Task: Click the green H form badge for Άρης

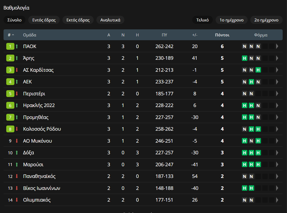Action: (245, 58)
